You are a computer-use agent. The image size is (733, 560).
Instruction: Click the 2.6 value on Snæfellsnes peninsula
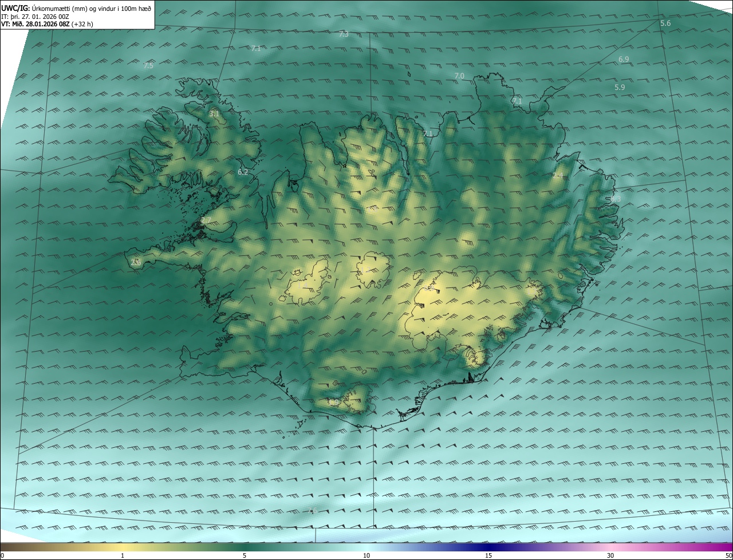tap(136, 262)
